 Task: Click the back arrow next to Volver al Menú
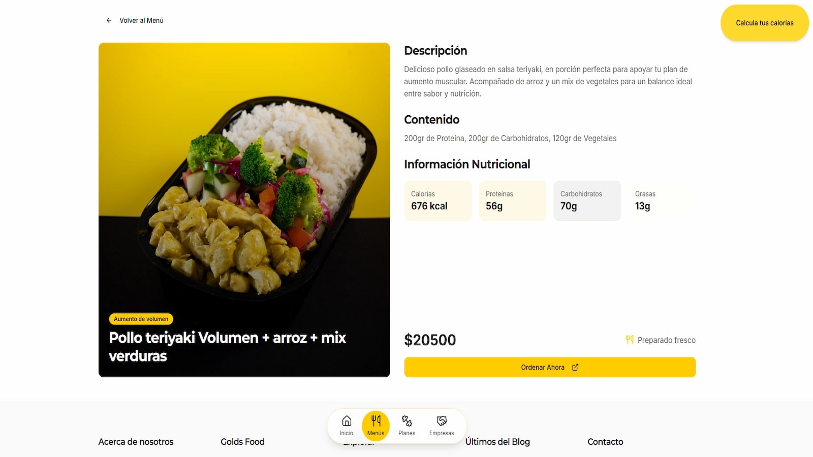coord(109,20)
